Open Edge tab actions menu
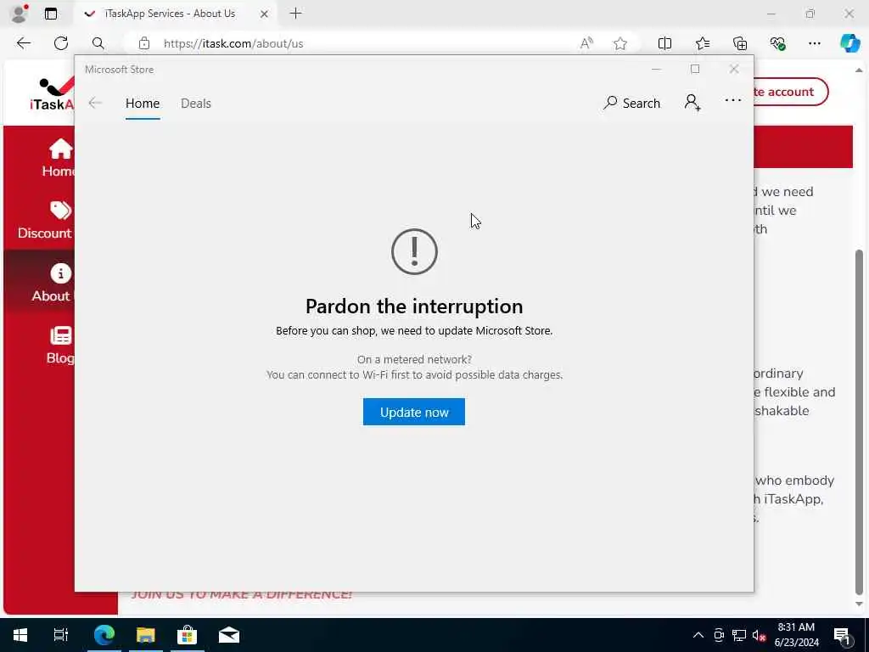This screenshot has width=869, height=652. 50,14
